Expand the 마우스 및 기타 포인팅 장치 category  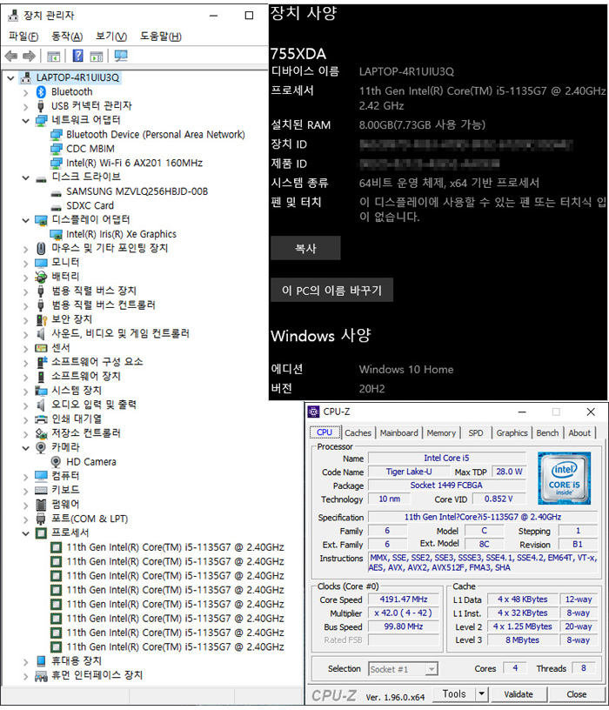(x=25, y=249)
